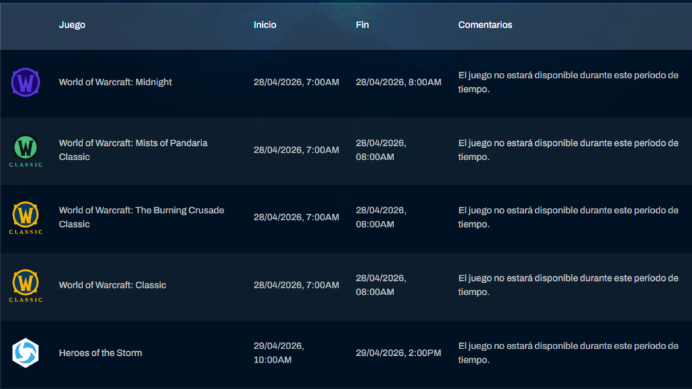Select the start time in the Midnight row
The height and width of the screenshot is (389, 692).
296,82
